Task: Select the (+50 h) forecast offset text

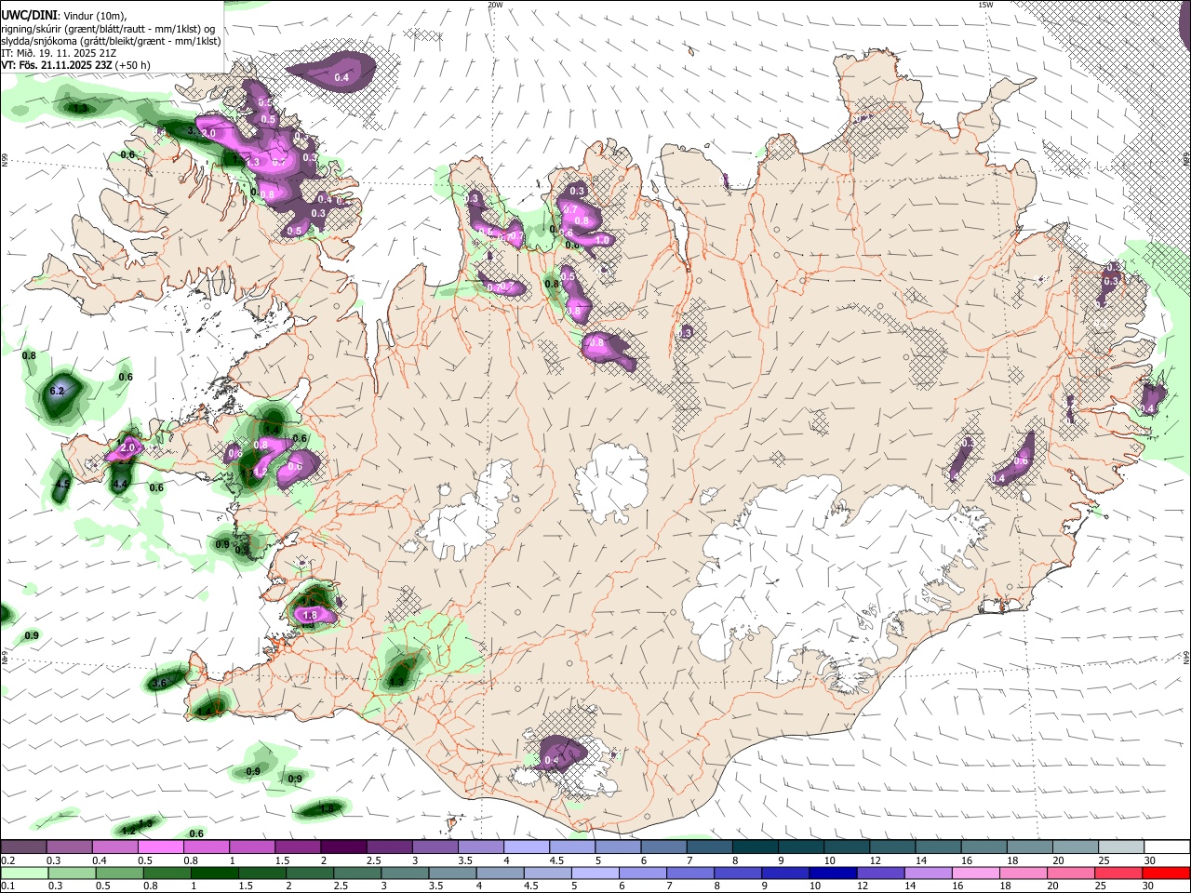Action: click(x=131, y=65)
